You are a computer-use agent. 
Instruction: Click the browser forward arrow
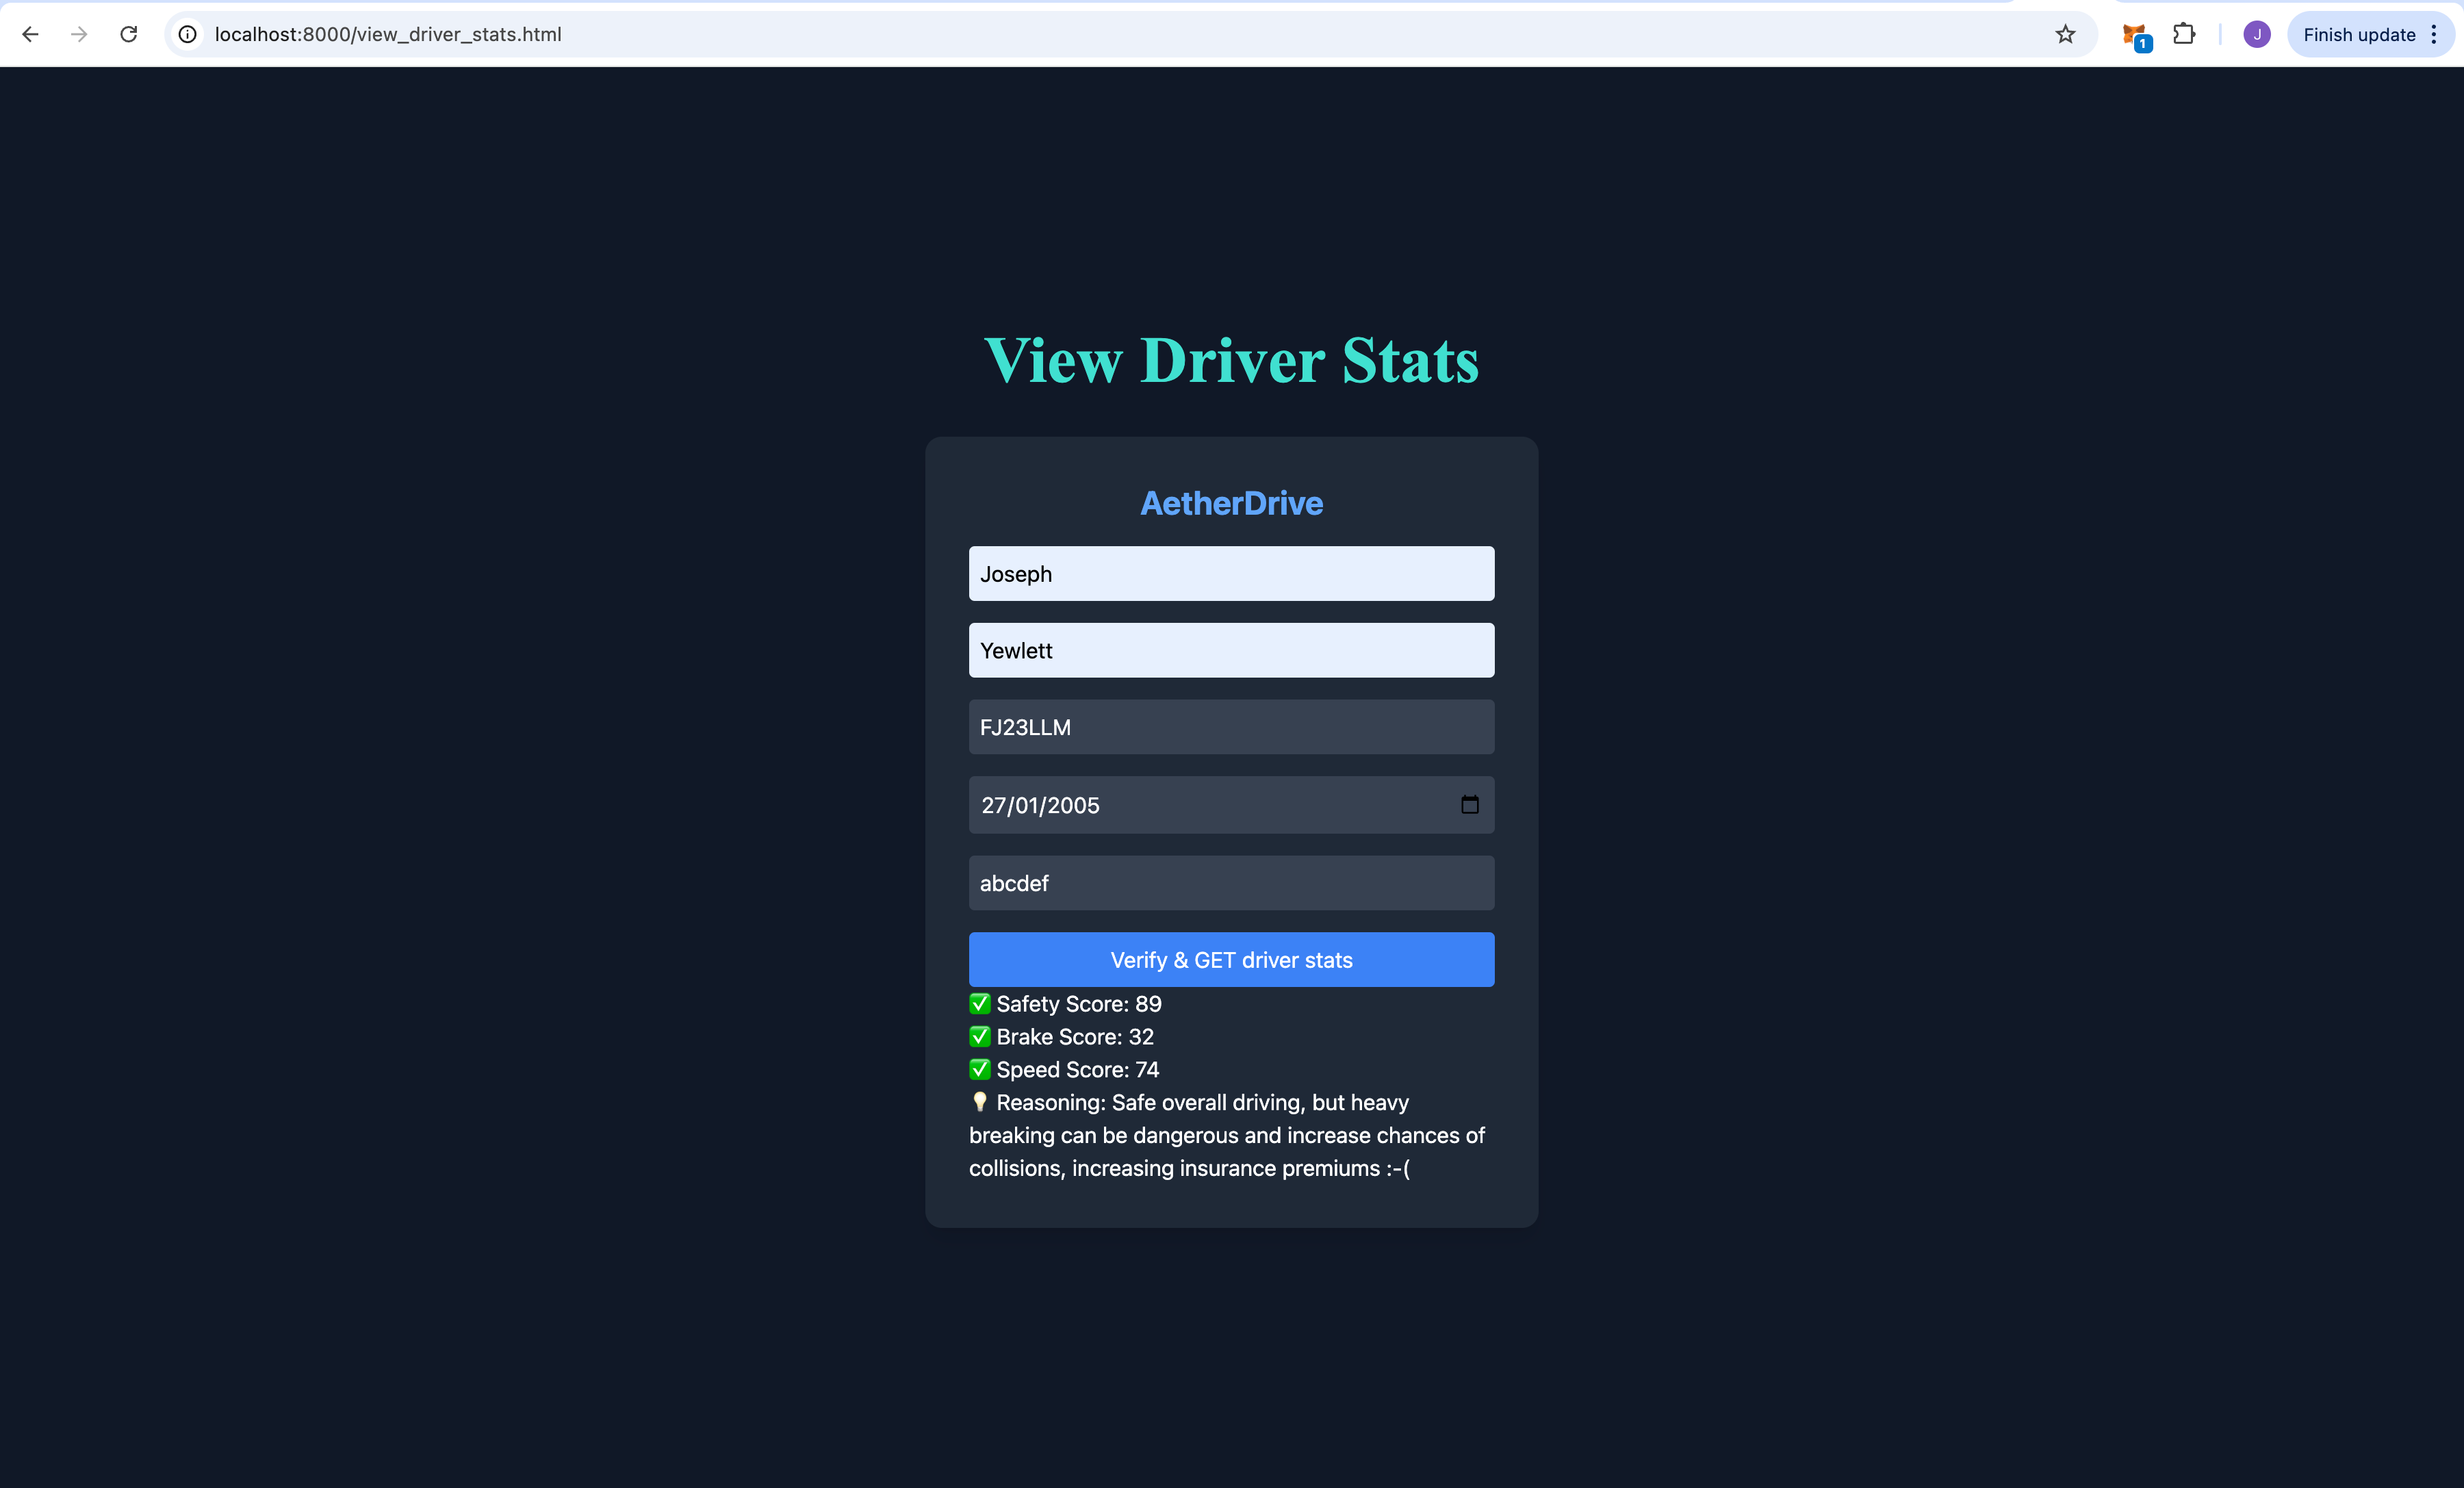coord(79,34)
